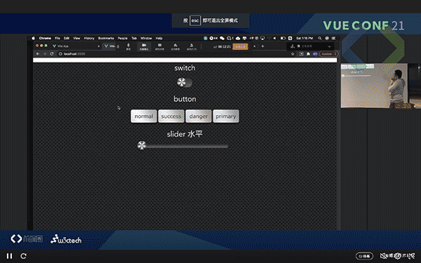Click the camera icon in meeting toolbar
The image size is (421, 263).
pyautogui.click(x=144, y=46)
